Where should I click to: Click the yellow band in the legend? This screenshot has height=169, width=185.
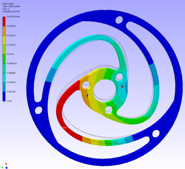(x=4, y=40)
